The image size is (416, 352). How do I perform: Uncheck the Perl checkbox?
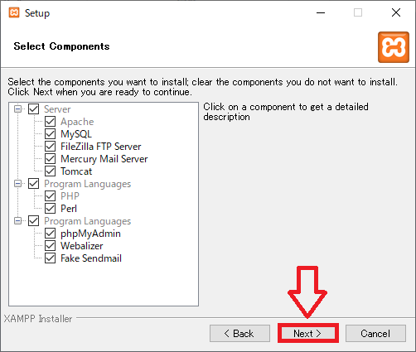(50, 209)
